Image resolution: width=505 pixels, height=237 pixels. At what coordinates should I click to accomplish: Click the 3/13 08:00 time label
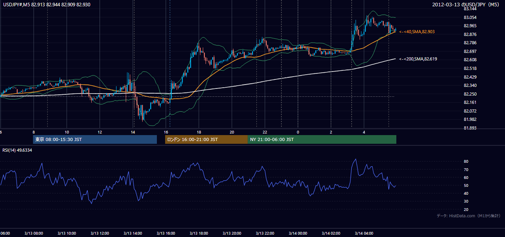(x=34, y=233)
